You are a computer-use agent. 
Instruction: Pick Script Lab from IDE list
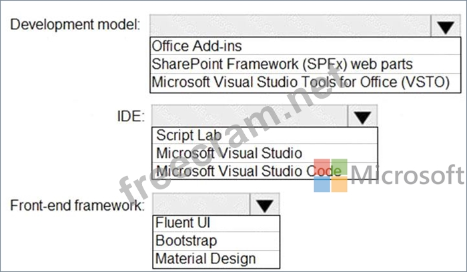tap(264, 136)
